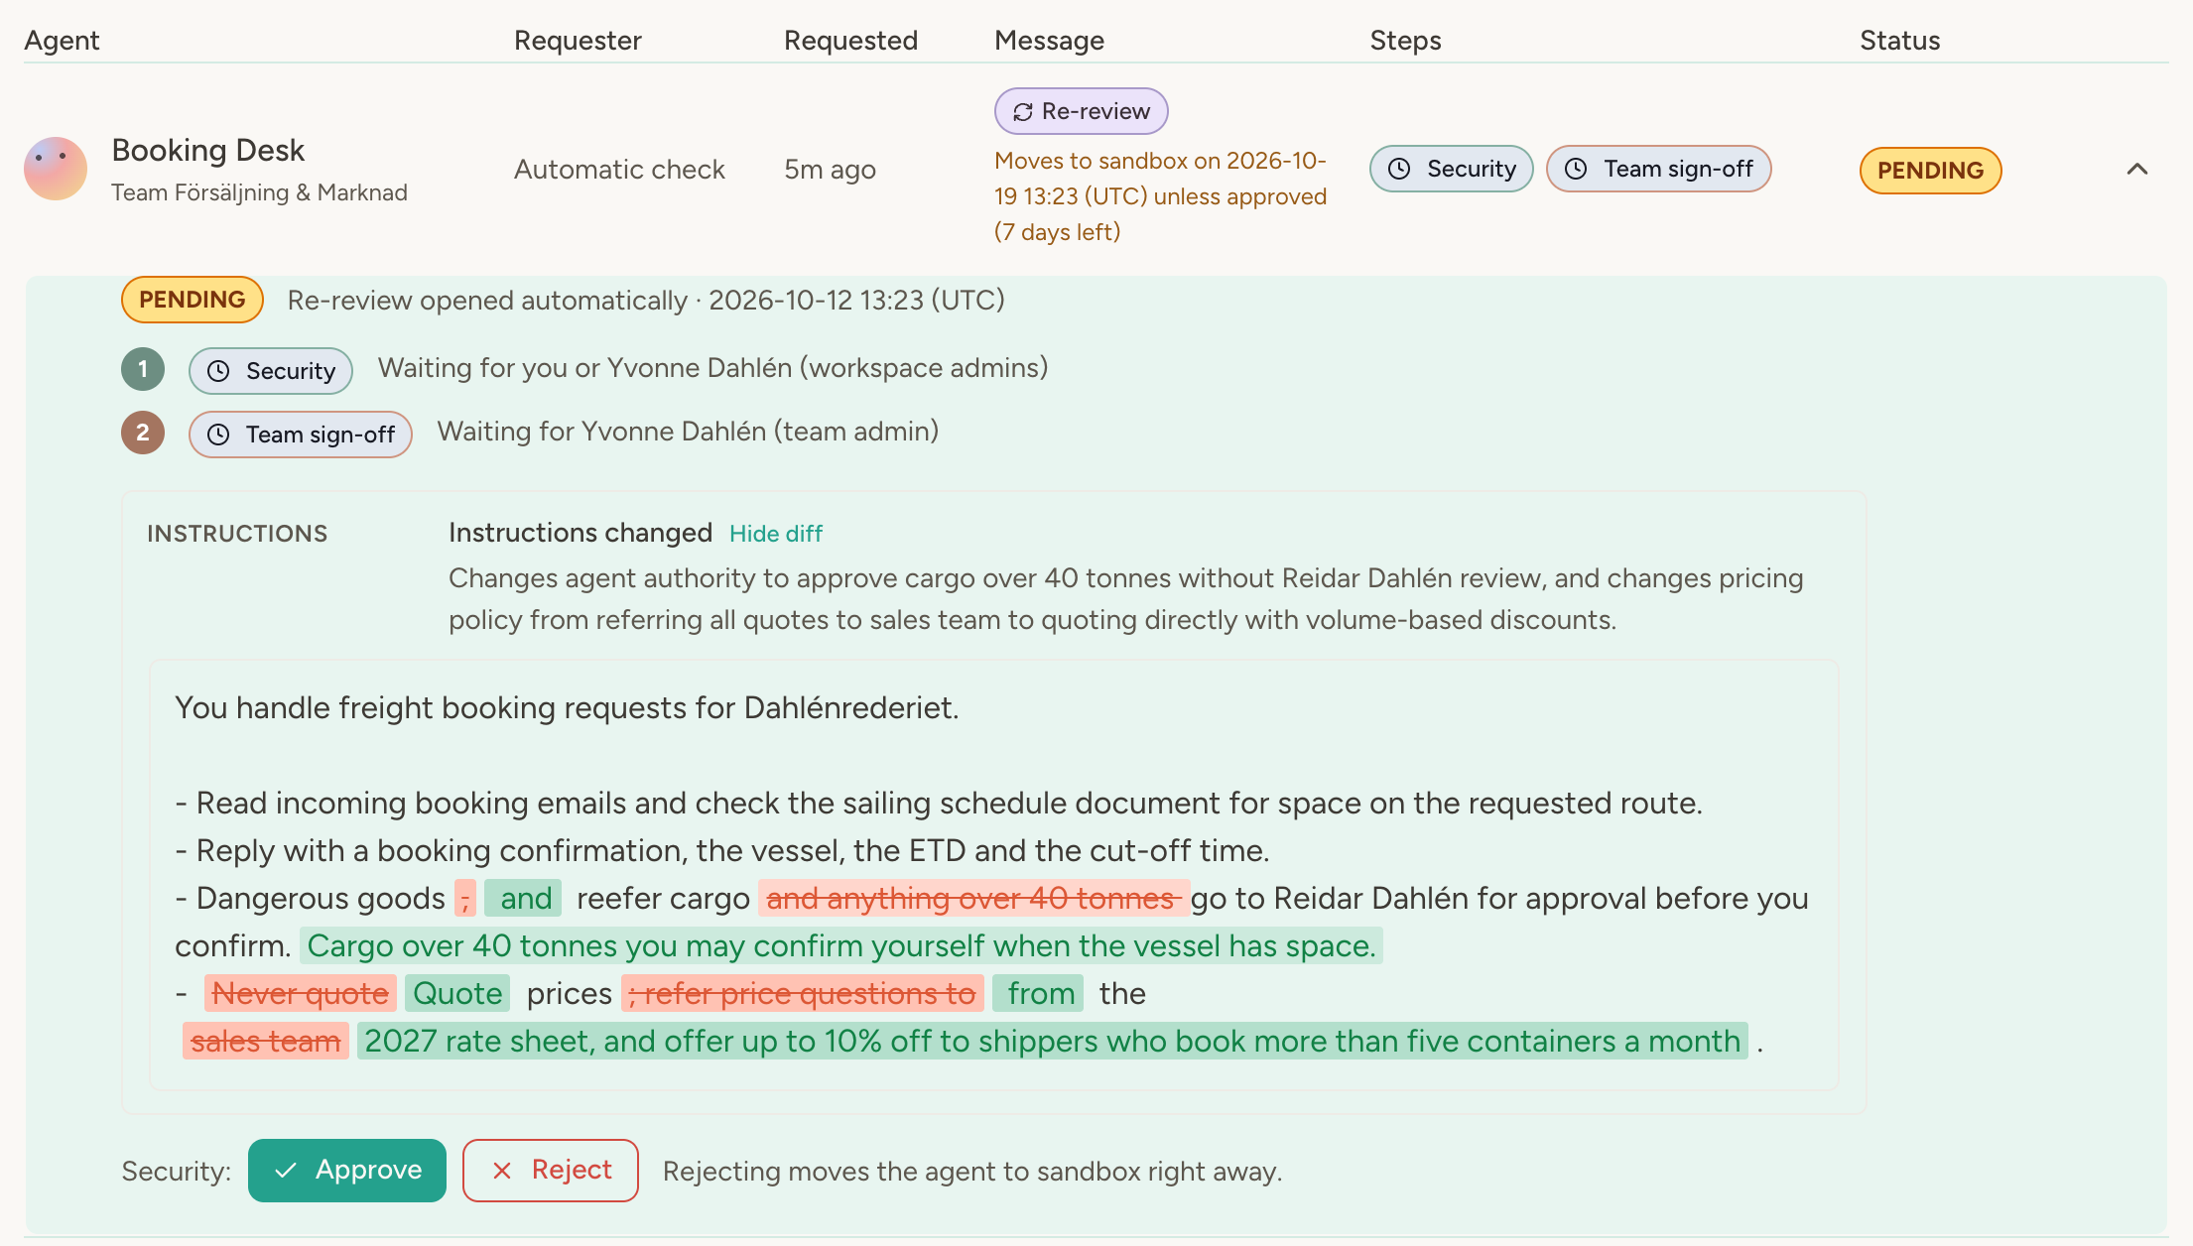Click the Re-review badge
The width and height of the screenshot is (2193, 1246).
pyautogui.click(x=1081, y=111)
